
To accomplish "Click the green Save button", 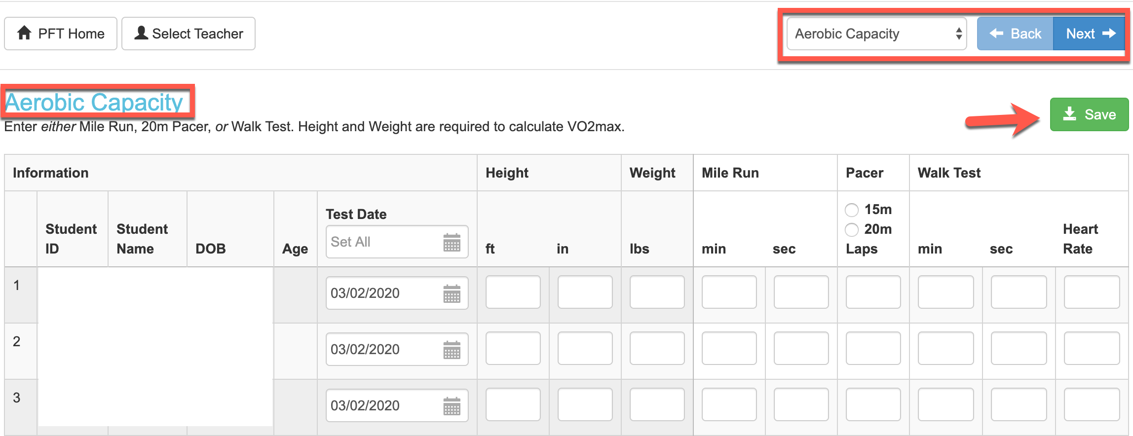I will tap(1089, 114).
